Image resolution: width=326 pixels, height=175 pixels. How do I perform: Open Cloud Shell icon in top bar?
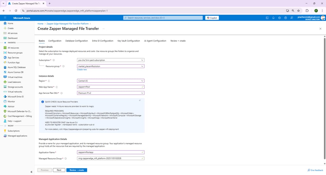[267, 18]
